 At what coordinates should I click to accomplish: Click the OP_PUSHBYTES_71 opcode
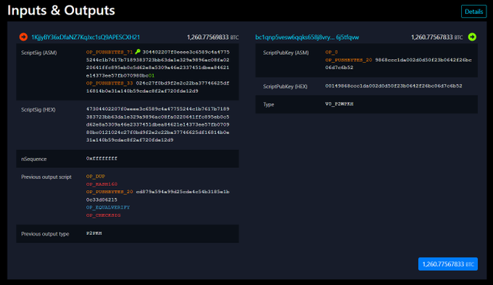pos(109,52)
